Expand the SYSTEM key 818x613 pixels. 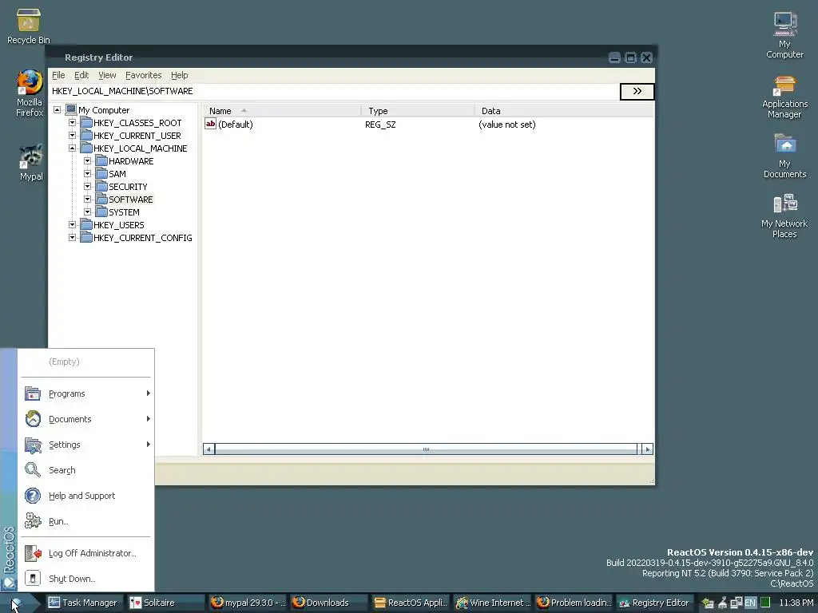point(88,212)
